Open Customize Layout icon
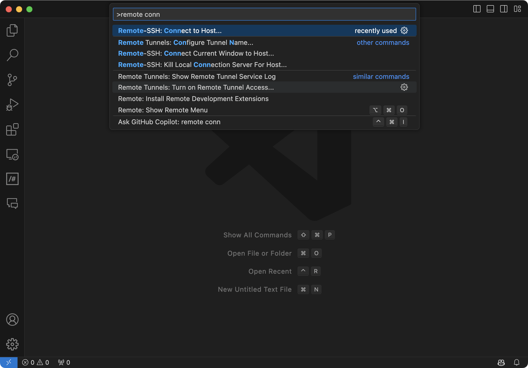This screenshot has width=528, height=368. pos(517,9)
